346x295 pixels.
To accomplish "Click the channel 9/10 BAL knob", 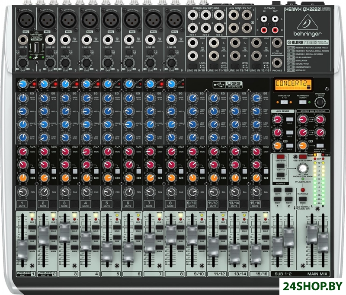I will (192, 192).
